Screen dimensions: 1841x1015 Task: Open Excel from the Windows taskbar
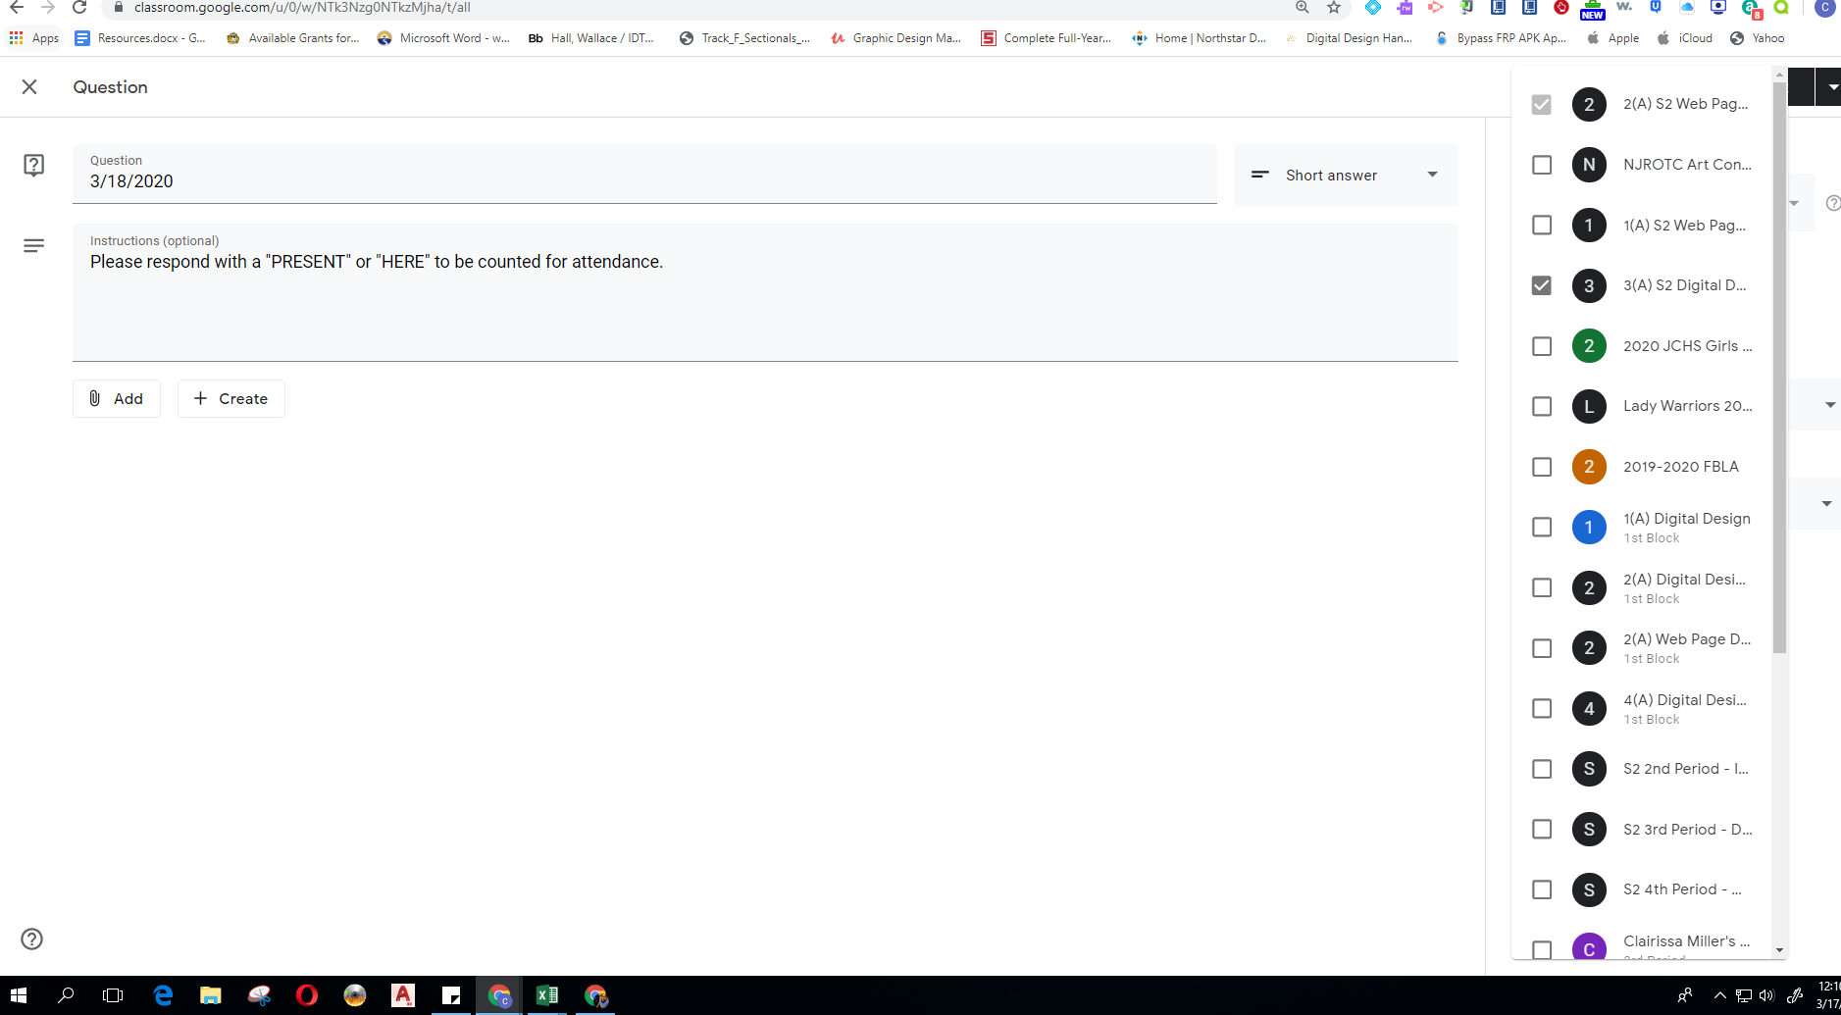(547, 995)
